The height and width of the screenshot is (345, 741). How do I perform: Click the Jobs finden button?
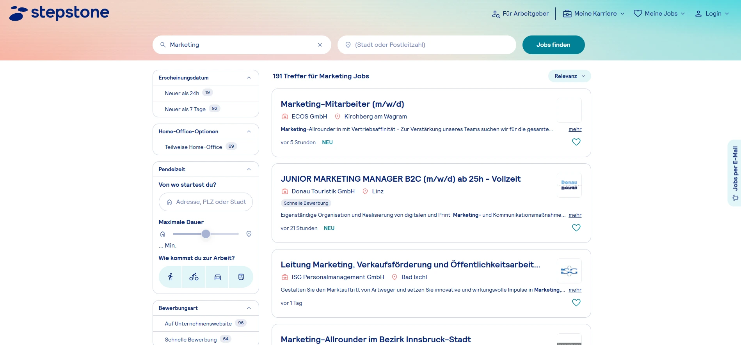click(x=553, y=45)
